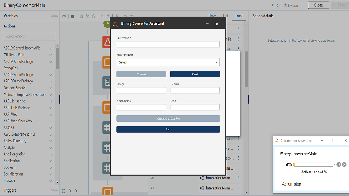Expand Metric to Imperial Conversion package
Viewport: 349px width, 196px height.
coord(50,95)
